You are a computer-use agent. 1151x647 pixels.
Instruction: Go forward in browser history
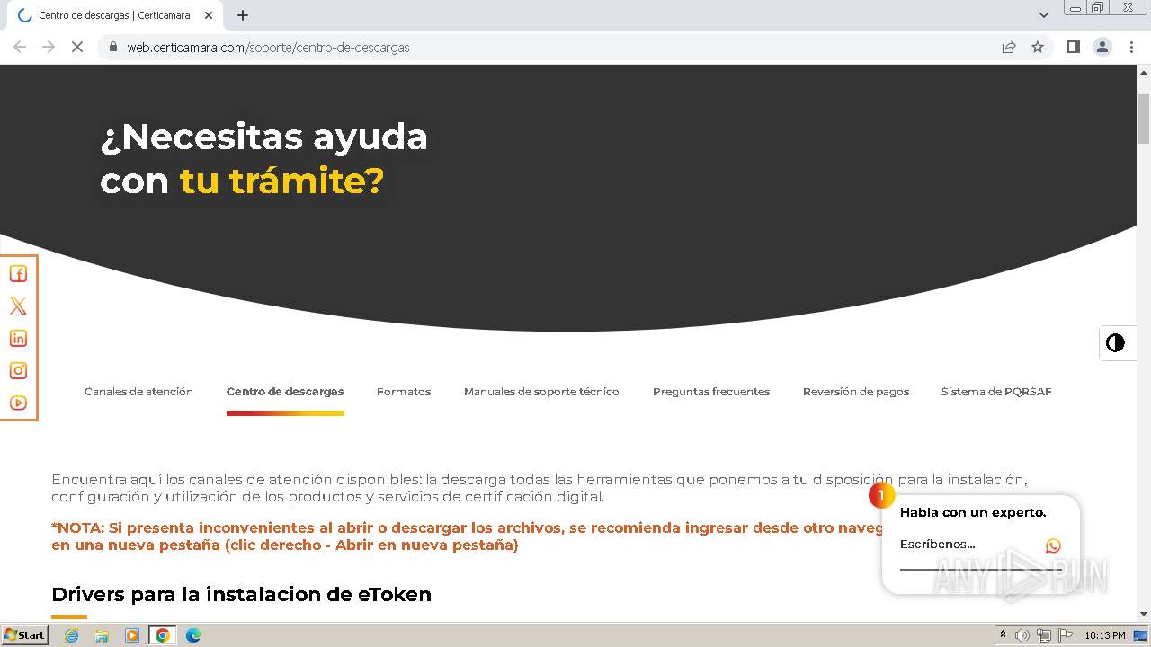(x=49, y=47)
